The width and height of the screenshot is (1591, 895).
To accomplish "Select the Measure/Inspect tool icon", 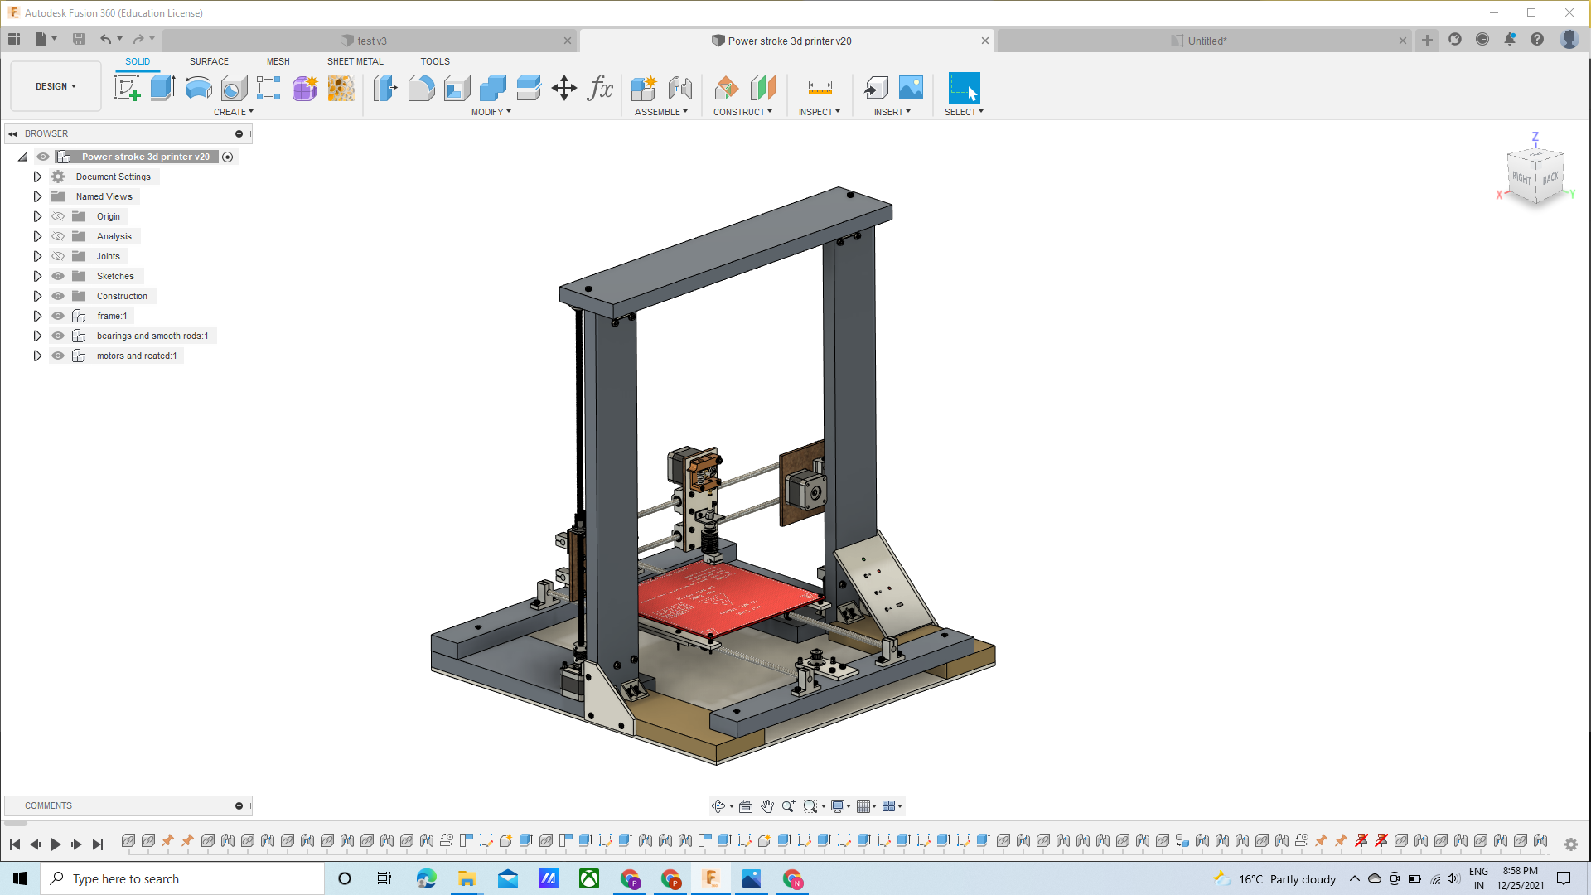I will tap(819, 87).
